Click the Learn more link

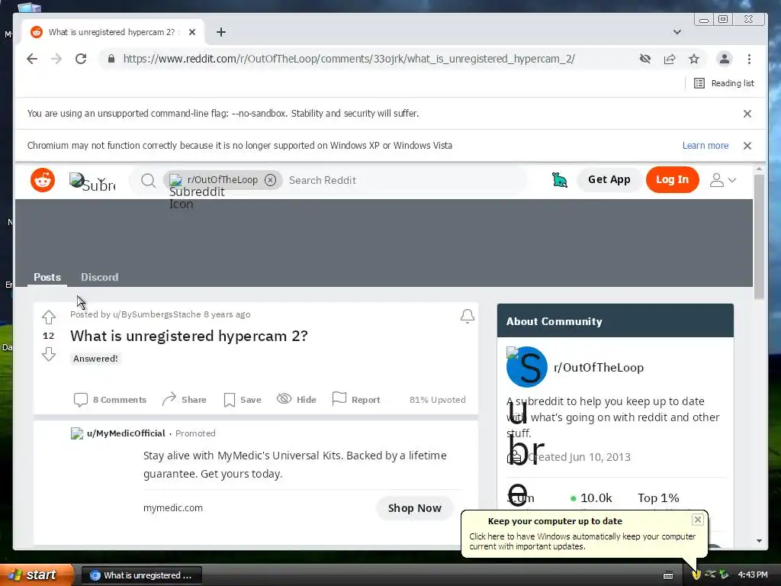pos(705,146)
